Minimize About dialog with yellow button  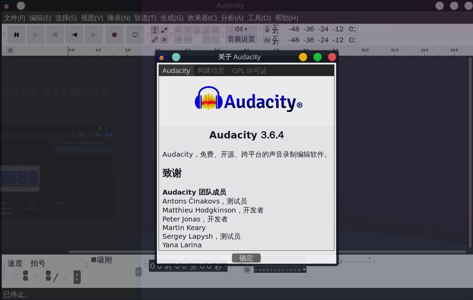[x=303, y=57]
